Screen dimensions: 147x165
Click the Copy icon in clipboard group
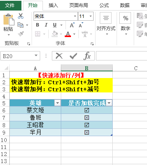click(21, 25)
